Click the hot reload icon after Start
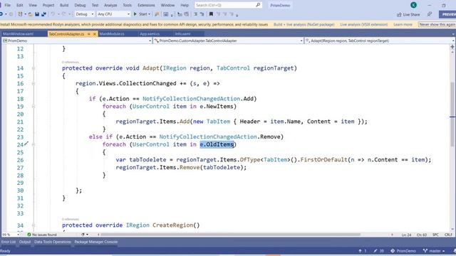The width and height of the screenshot is (456, 256). point(157,14)
